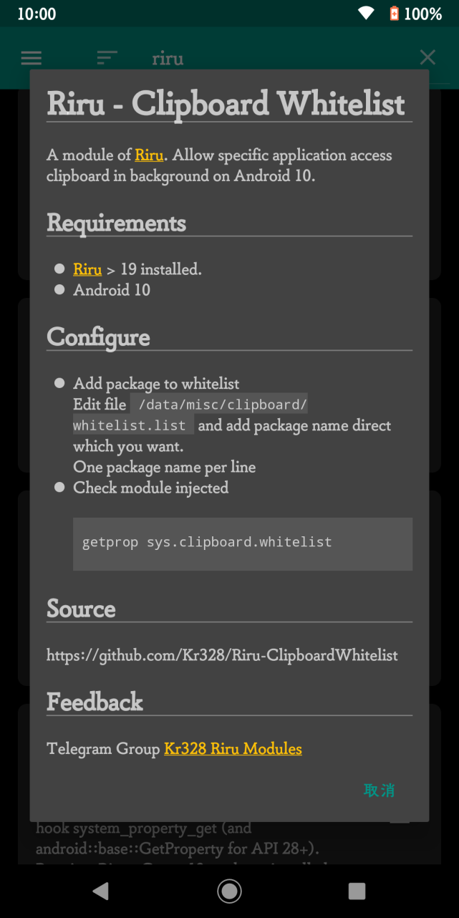
Task: Tap the status bar clock
Action: click(36, 14)
